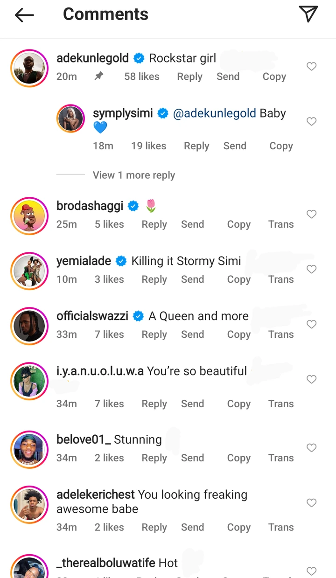
Task: Tap the pin icon on adekunlegold's comment
Action: [99, 76]
